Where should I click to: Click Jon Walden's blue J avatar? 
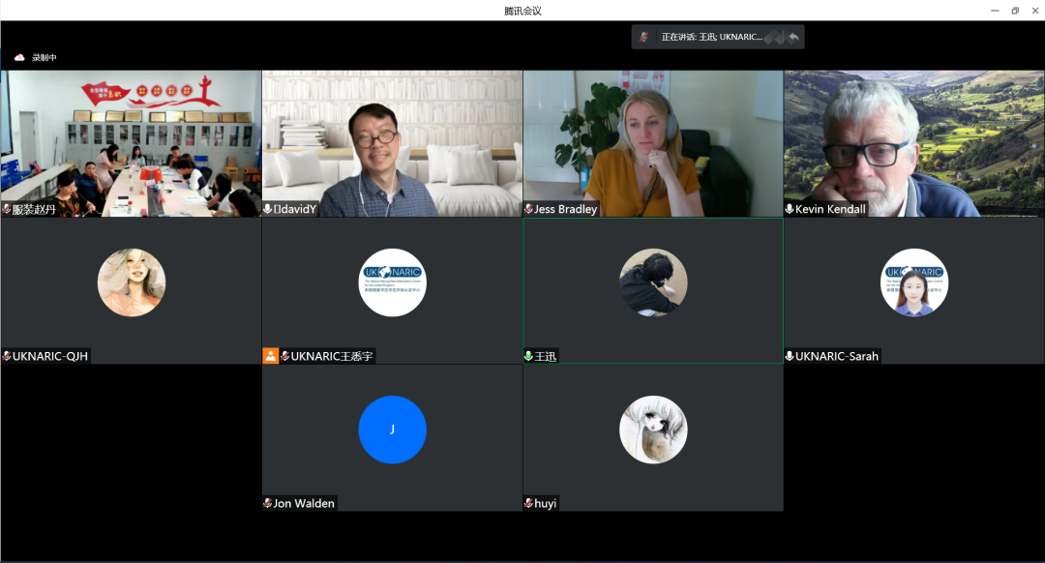click(392, 430)
